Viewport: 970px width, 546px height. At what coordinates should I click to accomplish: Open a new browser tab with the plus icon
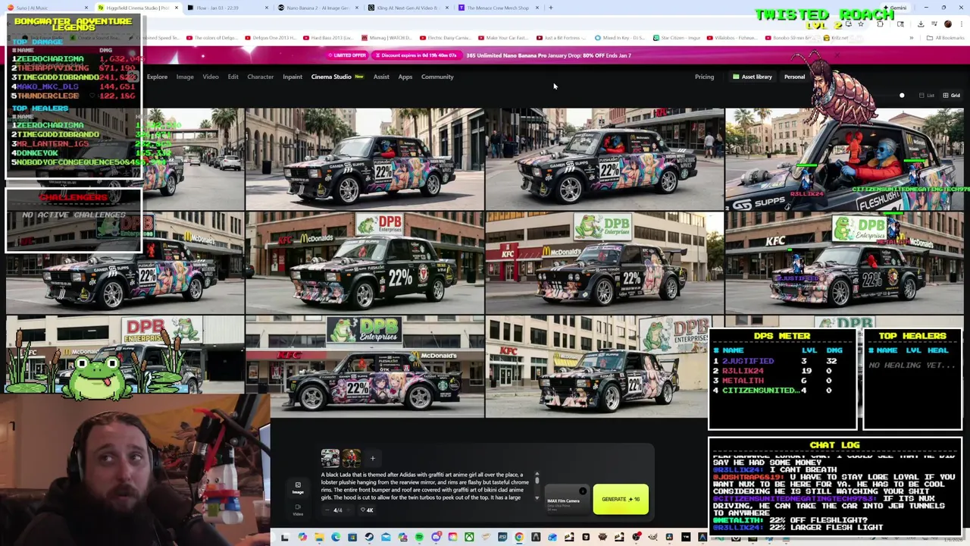pos(551,8)
